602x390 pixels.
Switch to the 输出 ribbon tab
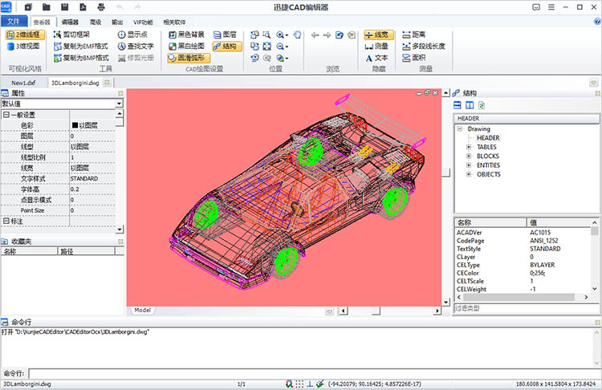coord(117,22)
